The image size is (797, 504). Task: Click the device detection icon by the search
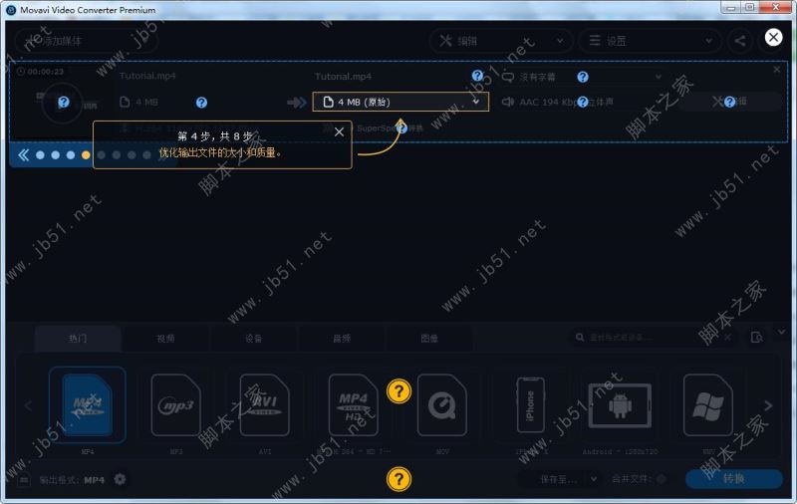point(757,338)
